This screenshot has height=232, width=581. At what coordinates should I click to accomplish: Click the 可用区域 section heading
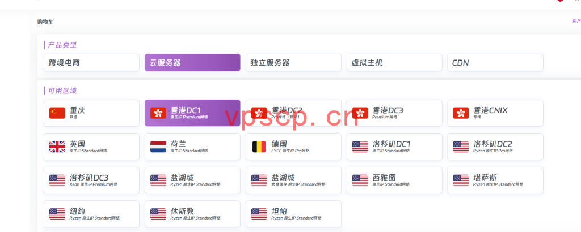click(x=62, y=91)
